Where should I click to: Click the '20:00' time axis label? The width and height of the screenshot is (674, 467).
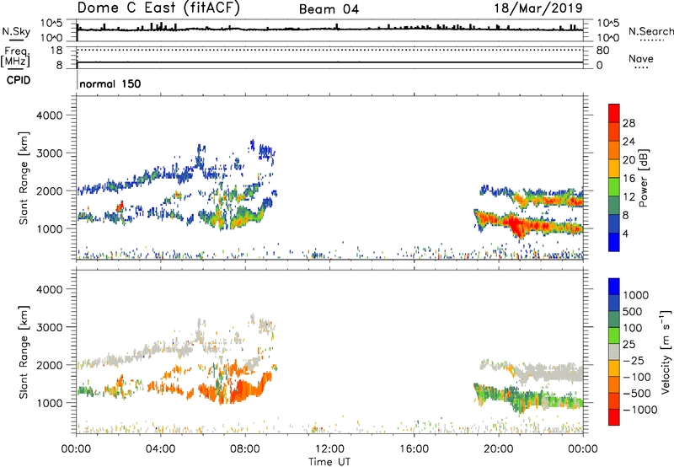[x=499, y=449]
